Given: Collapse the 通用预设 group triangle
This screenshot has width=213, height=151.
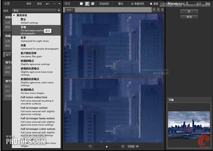Looking at the screenshot, I should [14, 15].
